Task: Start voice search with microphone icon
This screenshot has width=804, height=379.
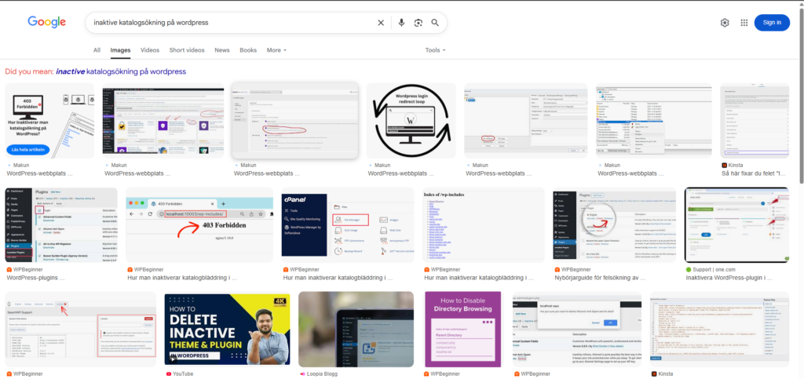Action: coord(401,23)
